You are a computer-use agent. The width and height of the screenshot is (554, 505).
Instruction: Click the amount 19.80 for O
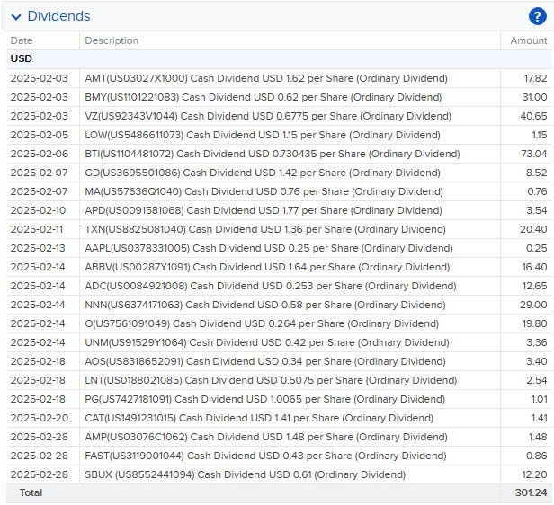click(x=535, y=324)
